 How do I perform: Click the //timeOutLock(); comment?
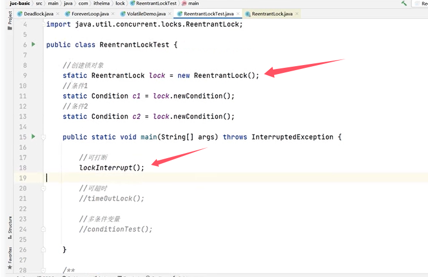pos(112,198)
